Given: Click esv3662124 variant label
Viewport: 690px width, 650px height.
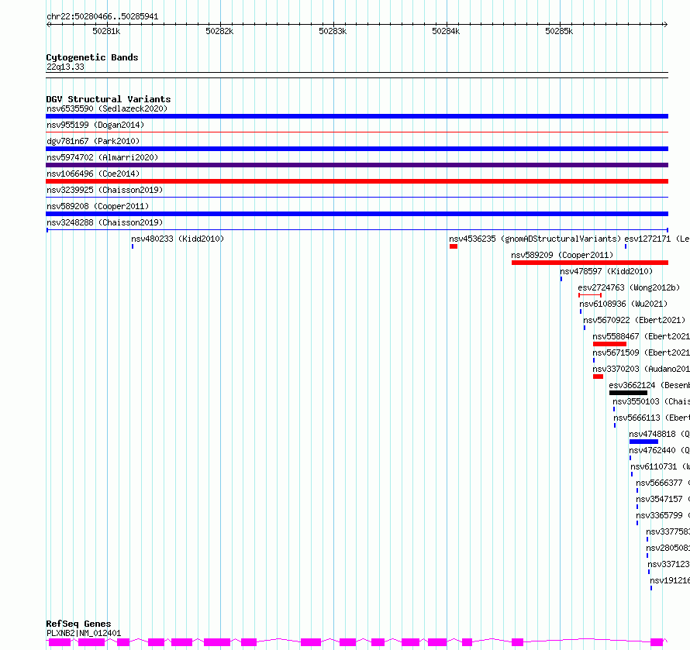Looking at the screenshot, I should [x=649, y=385].
